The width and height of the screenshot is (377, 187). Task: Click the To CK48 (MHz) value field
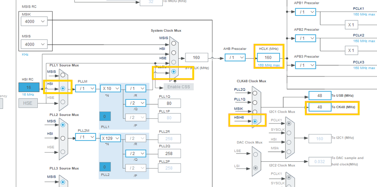coord(320,107)
